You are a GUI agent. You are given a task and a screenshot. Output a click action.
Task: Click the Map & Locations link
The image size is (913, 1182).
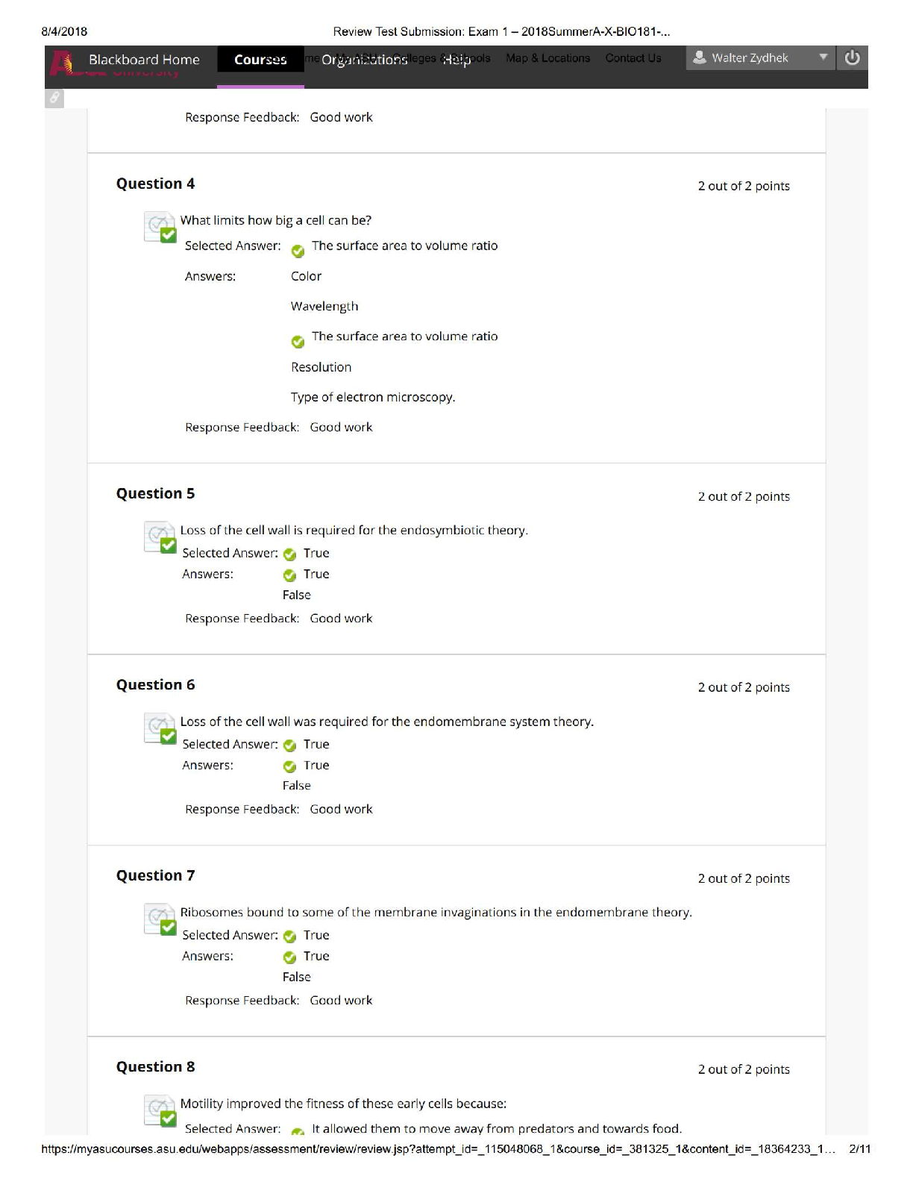point(548,58)
